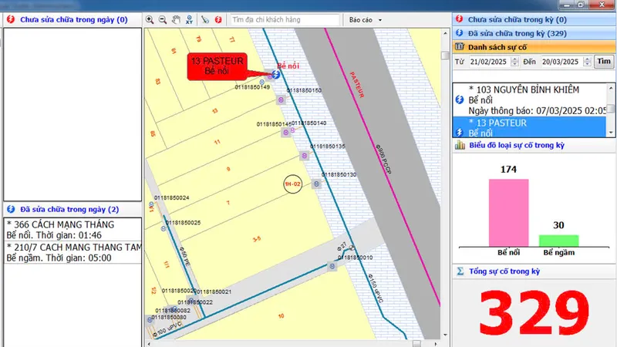
Task: Decrease the Từ date using down arrow
Action: [514, 64]
